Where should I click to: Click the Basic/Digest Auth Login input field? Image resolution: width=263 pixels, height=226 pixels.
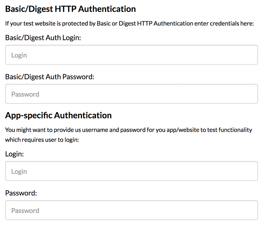pos(131,55)
